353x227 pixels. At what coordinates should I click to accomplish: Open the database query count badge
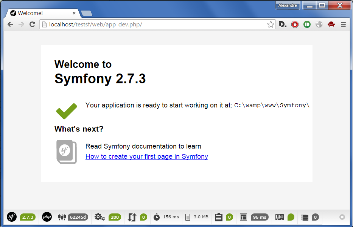[315, 217]
